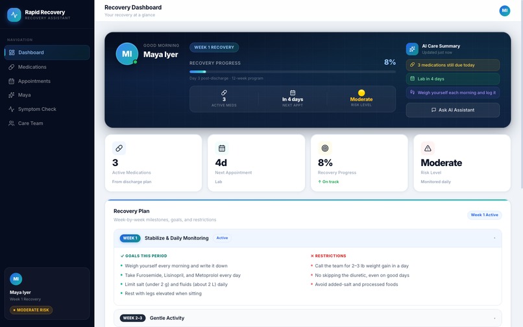
Task: Click the Week 1 Recovery badge
Action: click(x=214, y=47)
